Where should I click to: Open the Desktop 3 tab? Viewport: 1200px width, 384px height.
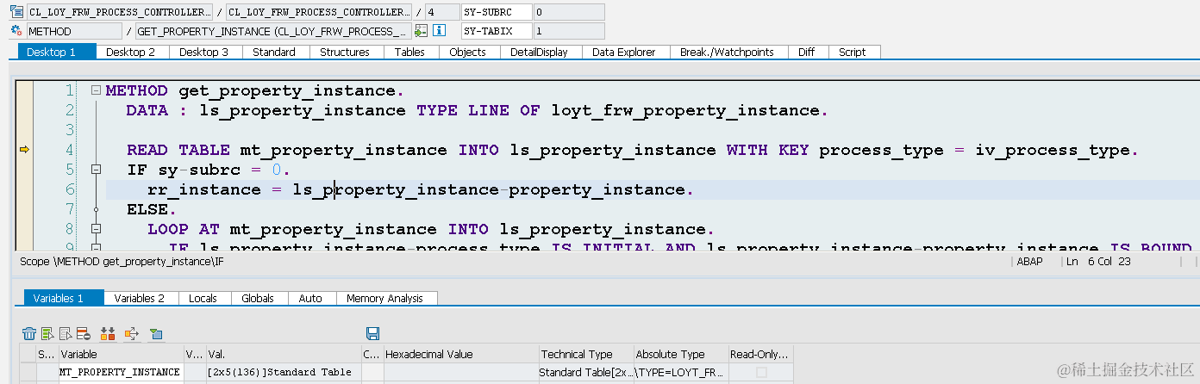[204, 52]
